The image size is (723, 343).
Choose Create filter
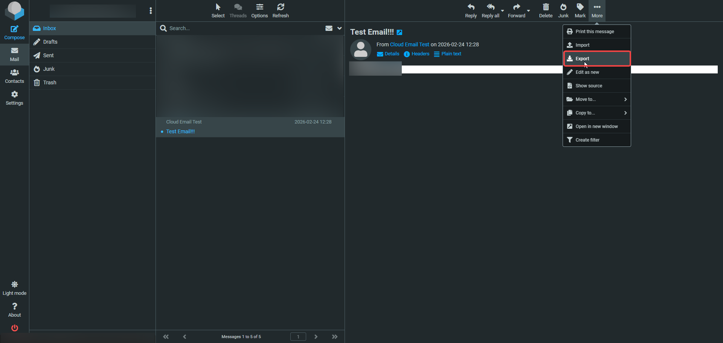tap(597, 140)
